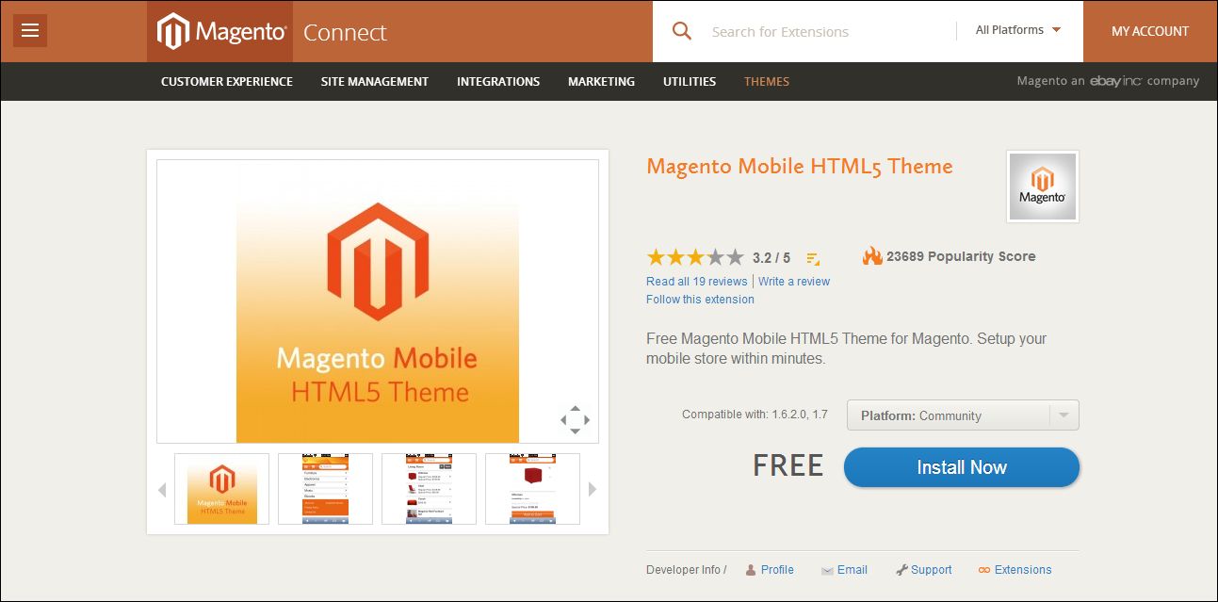Click the star rating icons
The width and height of the screenshot is (1218, 602).
(x=695, y=256)
